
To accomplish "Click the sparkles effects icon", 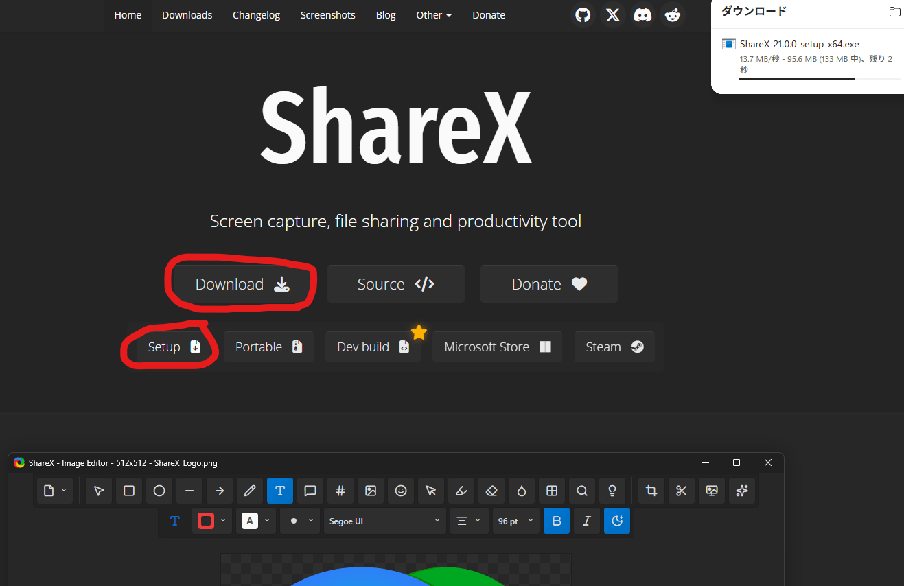I will [x=742, y=491].
